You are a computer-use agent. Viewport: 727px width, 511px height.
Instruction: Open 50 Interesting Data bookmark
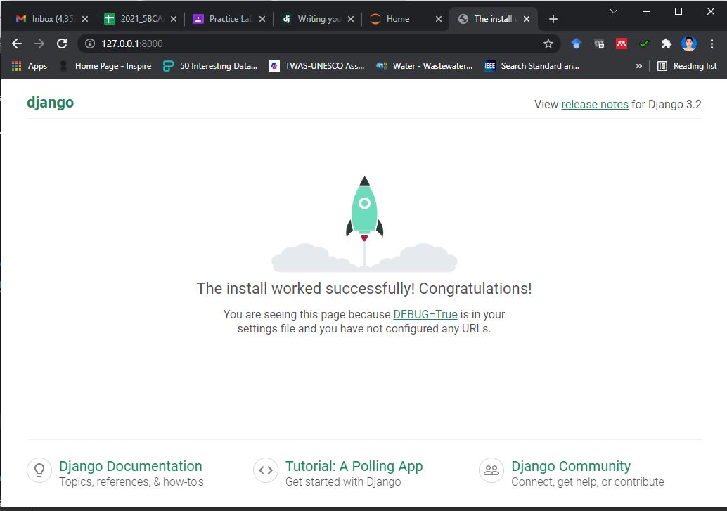click(x=210, y=66)
